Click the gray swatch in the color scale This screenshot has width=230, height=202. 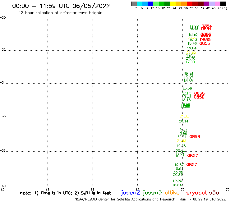(x=134, y=4)
